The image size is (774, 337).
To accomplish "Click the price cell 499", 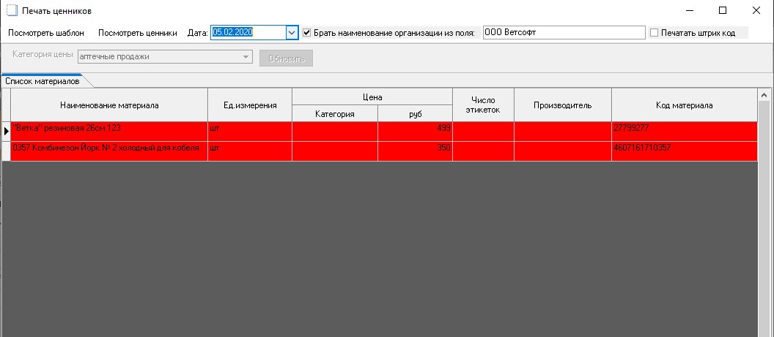I will click(x=415, y=129).
